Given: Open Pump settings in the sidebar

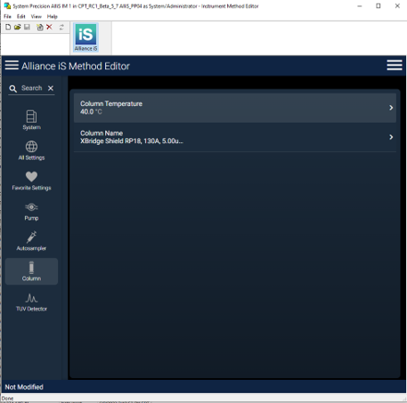Looking at the screenshot, I should click(x=31, y=212).
